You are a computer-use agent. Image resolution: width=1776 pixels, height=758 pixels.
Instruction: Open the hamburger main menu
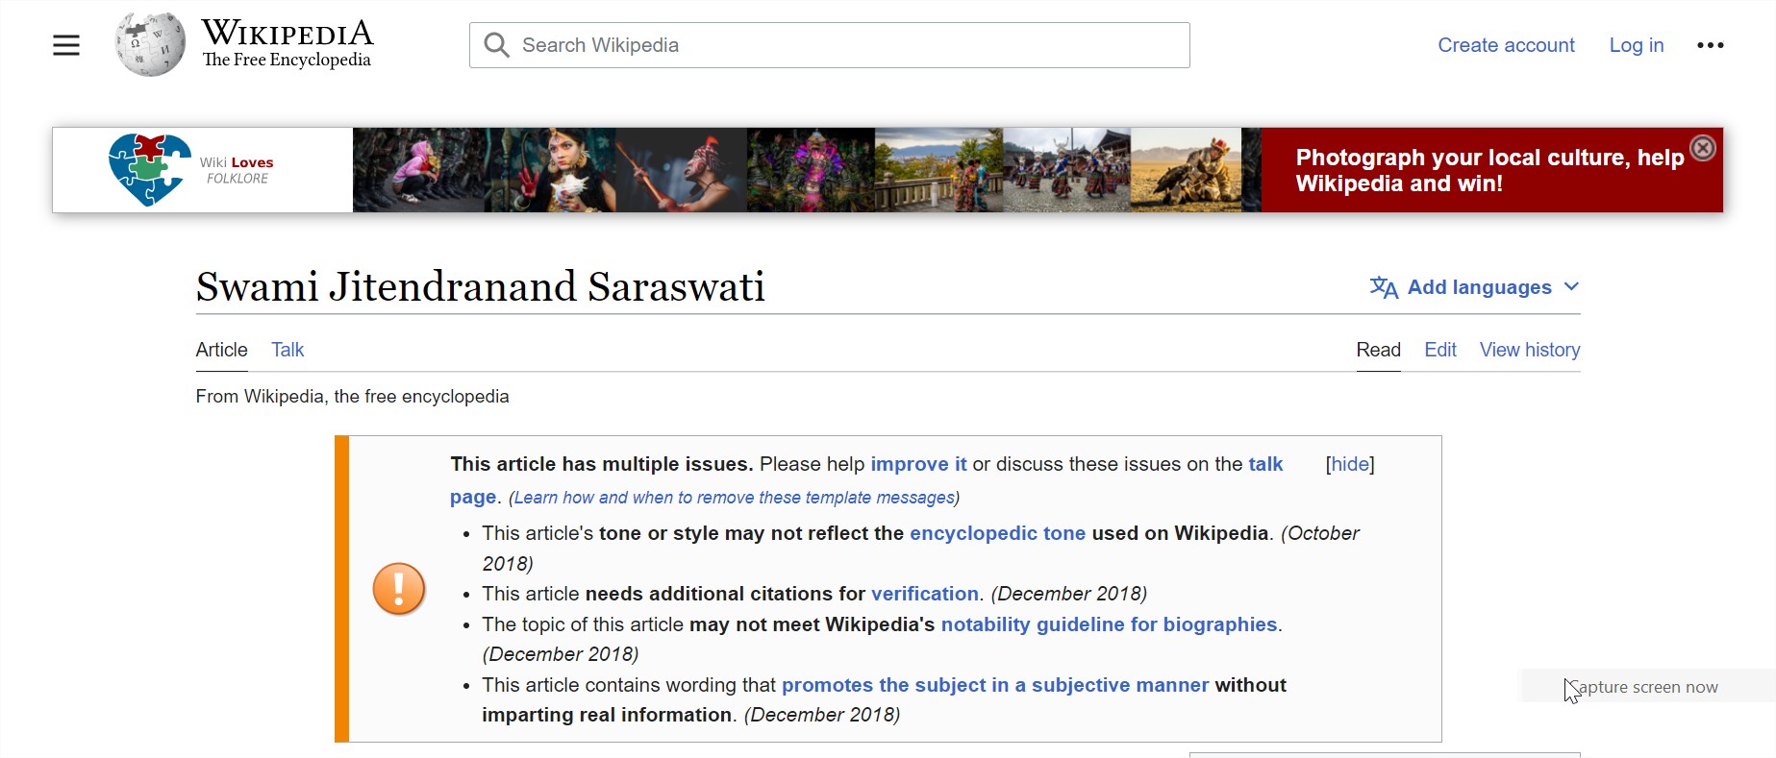click(65, 45)
